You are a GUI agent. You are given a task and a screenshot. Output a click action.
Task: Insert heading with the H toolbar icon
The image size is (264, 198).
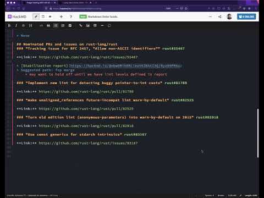coord(30,25)
